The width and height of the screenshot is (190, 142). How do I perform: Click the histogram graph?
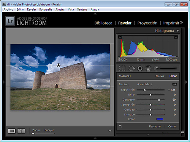tap(148, 46)
